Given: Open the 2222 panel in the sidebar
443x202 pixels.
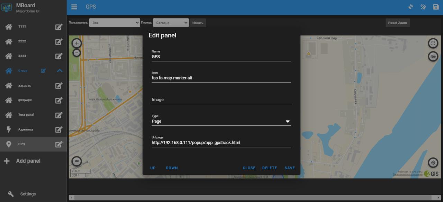Looking at the screenshot, I should [22, 41].
